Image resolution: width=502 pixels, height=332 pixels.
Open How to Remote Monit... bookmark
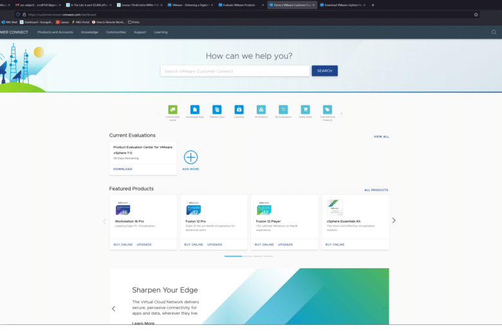pos(108,22)
